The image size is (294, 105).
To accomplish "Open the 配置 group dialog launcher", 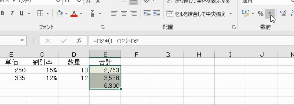I will point(234,27).
